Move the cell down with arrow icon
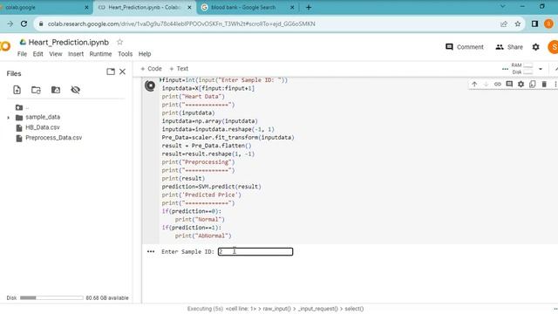The width and height of the screenshot is (558, 314). 486,84
